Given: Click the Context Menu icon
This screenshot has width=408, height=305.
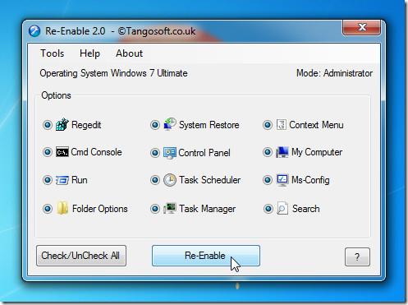Looking at the screenshot, I should point(282,124).
